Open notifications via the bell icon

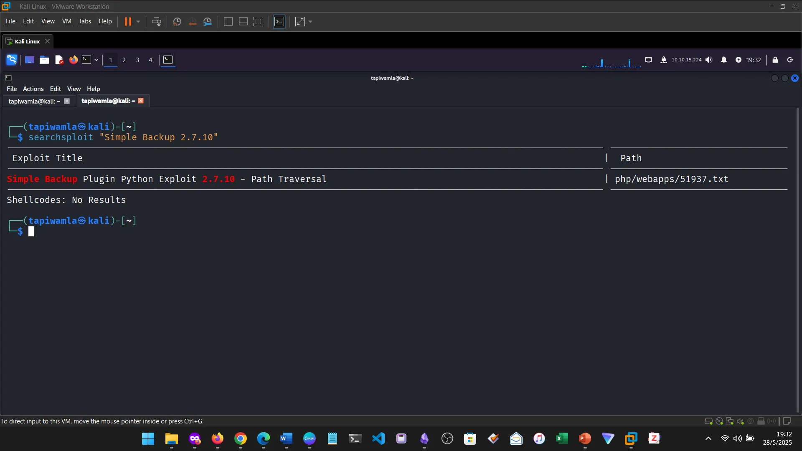tap(724, 60)
